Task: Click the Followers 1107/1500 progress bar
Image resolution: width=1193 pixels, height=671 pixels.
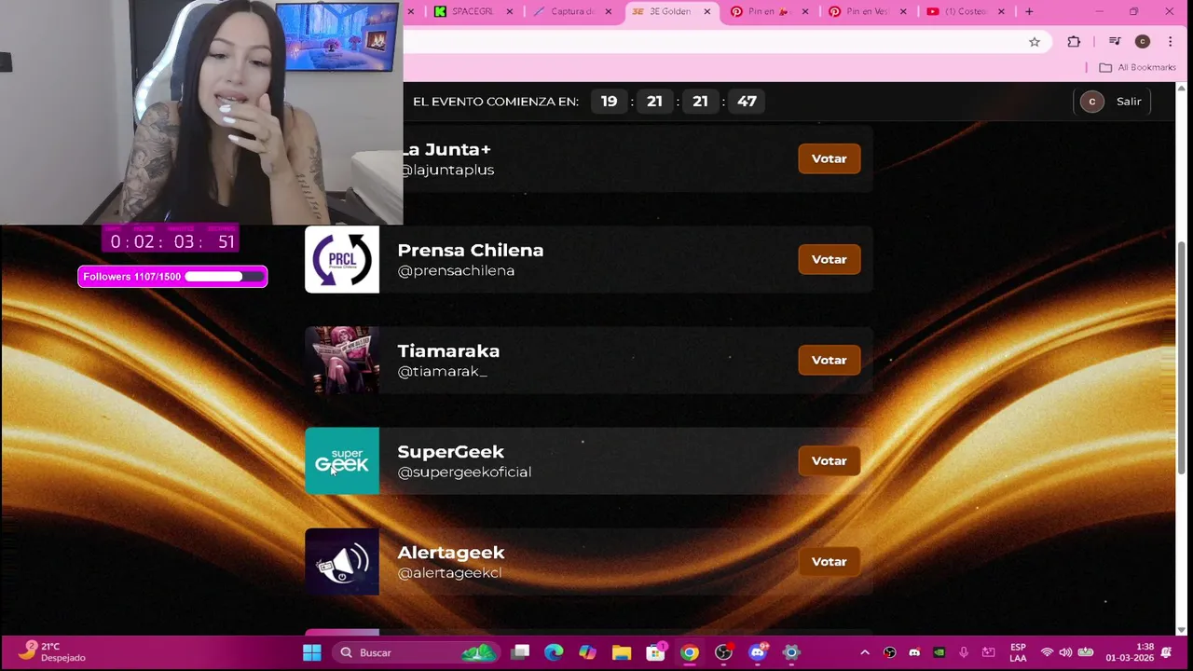Action: tap(172, 277)
